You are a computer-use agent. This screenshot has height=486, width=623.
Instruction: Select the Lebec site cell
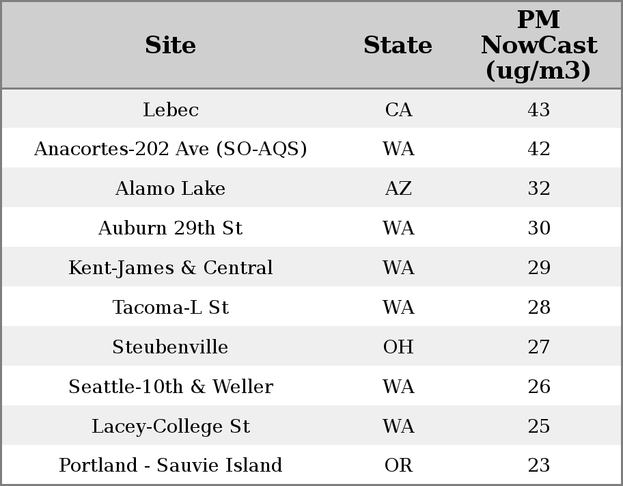(x=170, y=110)
